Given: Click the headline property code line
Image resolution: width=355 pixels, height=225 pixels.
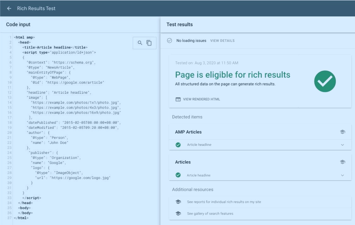Looking at the screenshot, I should 59,92.
